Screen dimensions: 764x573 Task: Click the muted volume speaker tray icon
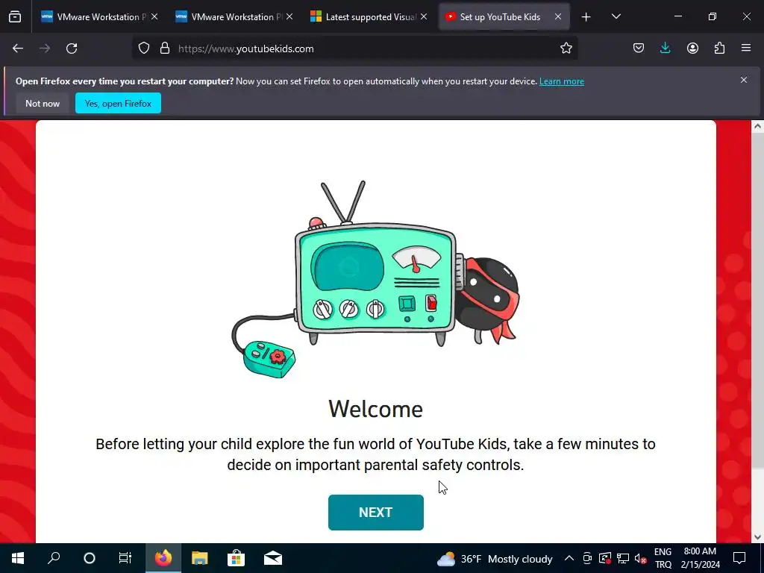[641, 558]
